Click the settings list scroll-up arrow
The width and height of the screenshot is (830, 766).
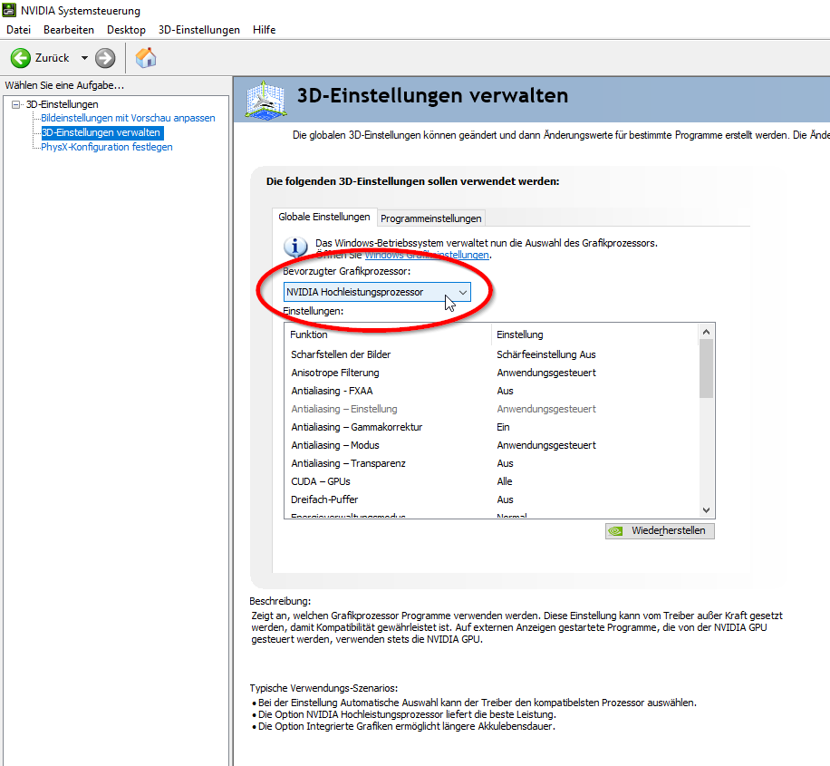click(x=706, y=332)
